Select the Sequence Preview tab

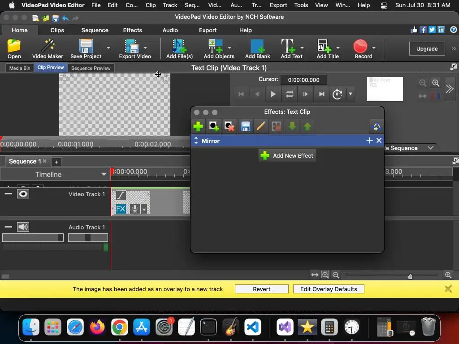coord(91,68)
